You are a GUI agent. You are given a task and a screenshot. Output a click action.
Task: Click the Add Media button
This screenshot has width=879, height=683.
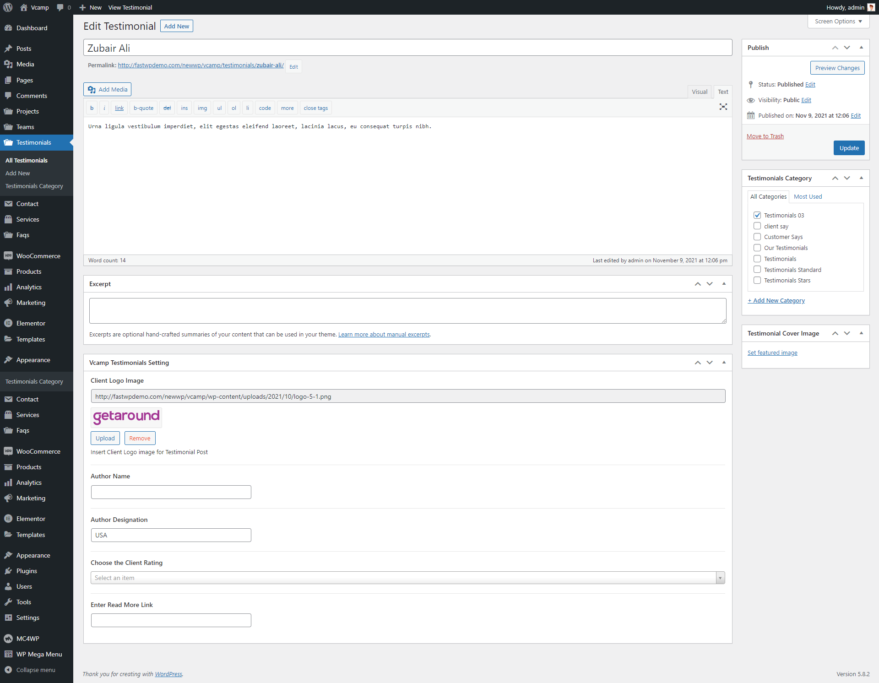coord(108,89)
